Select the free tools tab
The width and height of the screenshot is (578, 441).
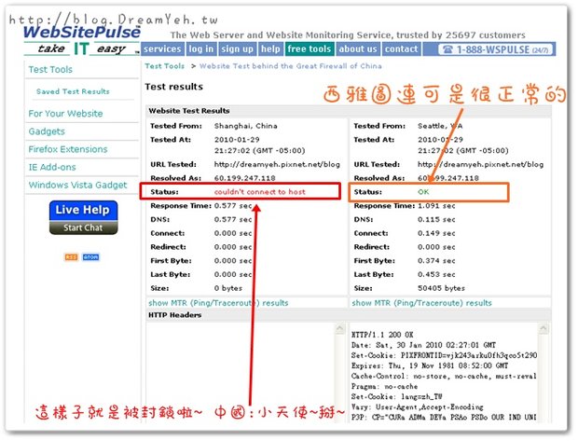click(309, 49)
